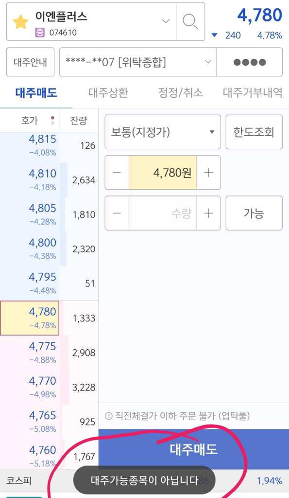The height and width of the screenshot is (498, 289).
Task: Switch to the 대주상환 tab
Action: 108,93
